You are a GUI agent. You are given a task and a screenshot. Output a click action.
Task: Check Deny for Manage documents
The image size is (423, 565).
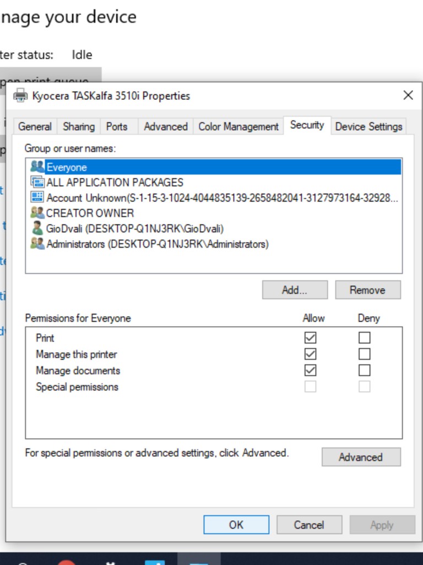pos(364,370)
